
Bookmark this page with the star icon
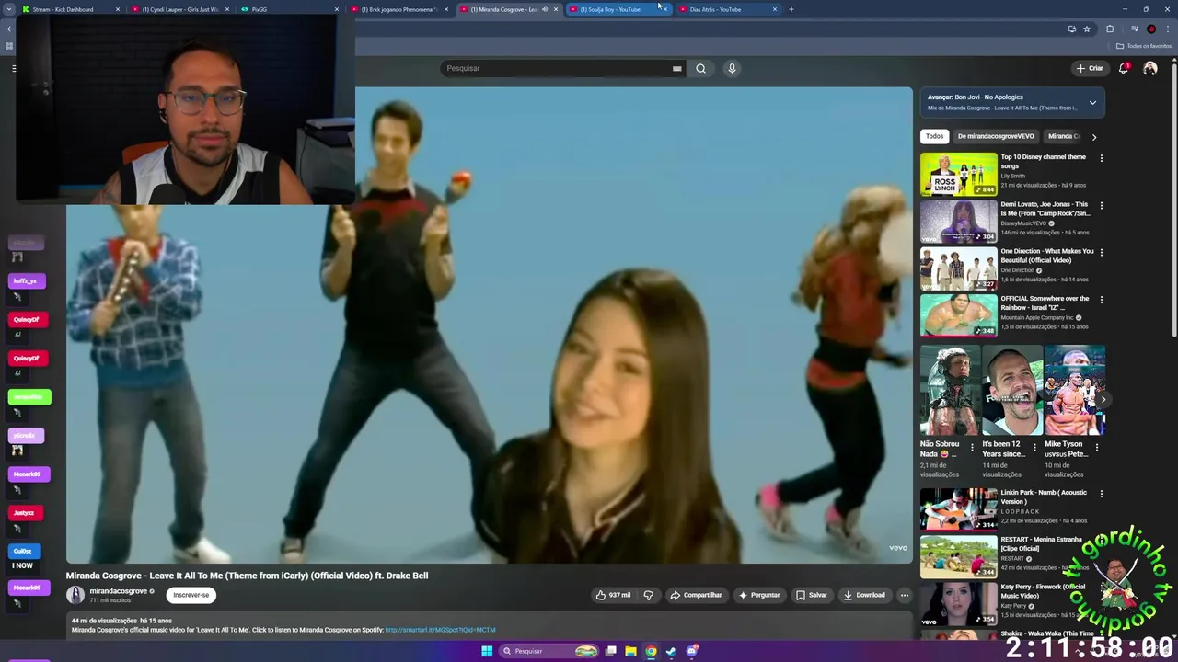[x=1087, y=29]
